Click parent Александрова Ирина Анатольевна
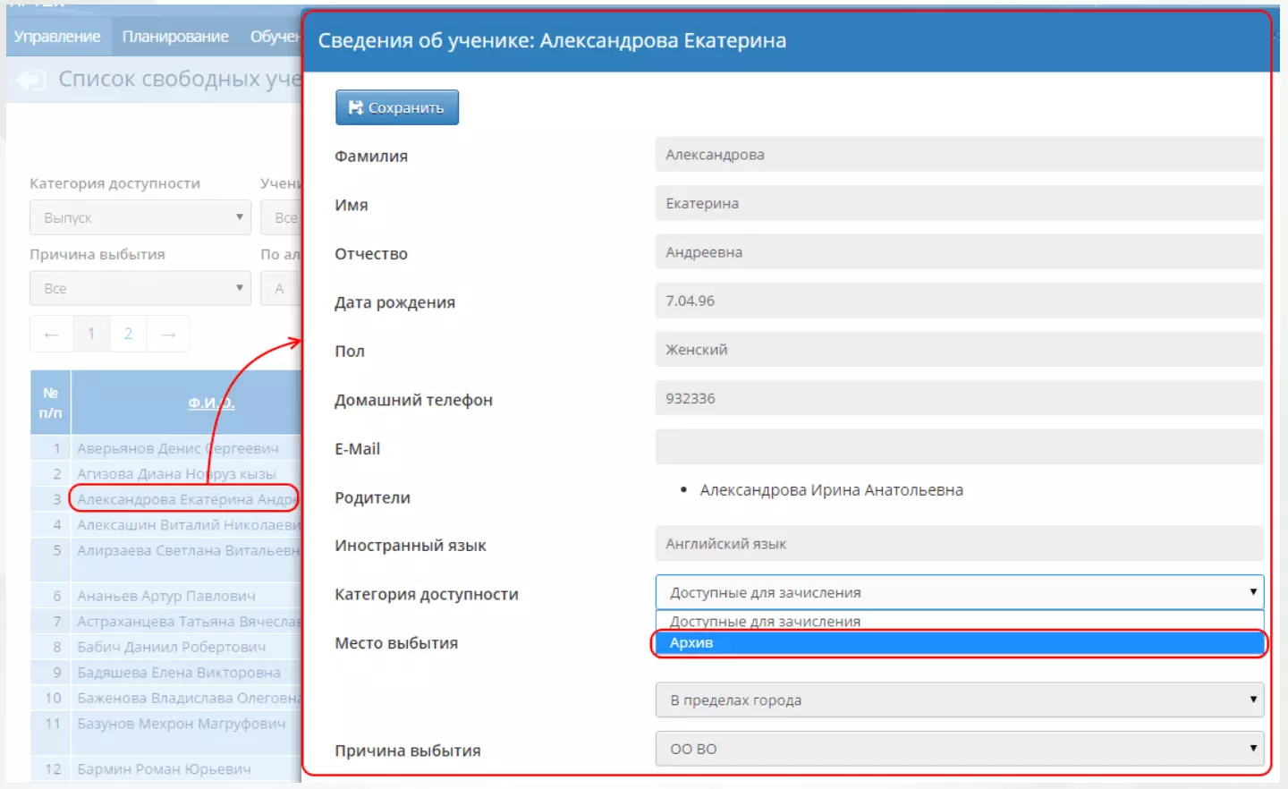Viewport: 1288px width, 789px height. [x=831, y=490]
